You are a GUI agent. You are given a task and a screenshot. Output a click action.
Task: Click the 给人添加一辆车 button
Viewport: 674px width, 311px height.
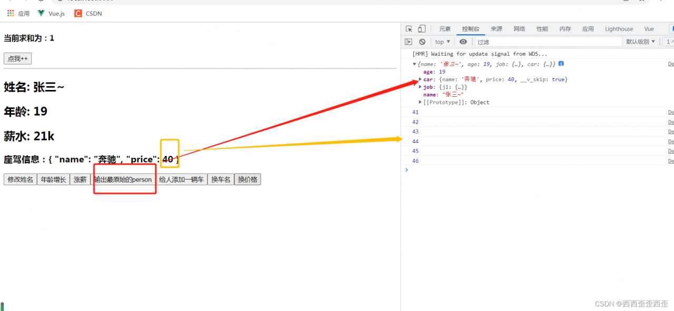tap(181, 179)
